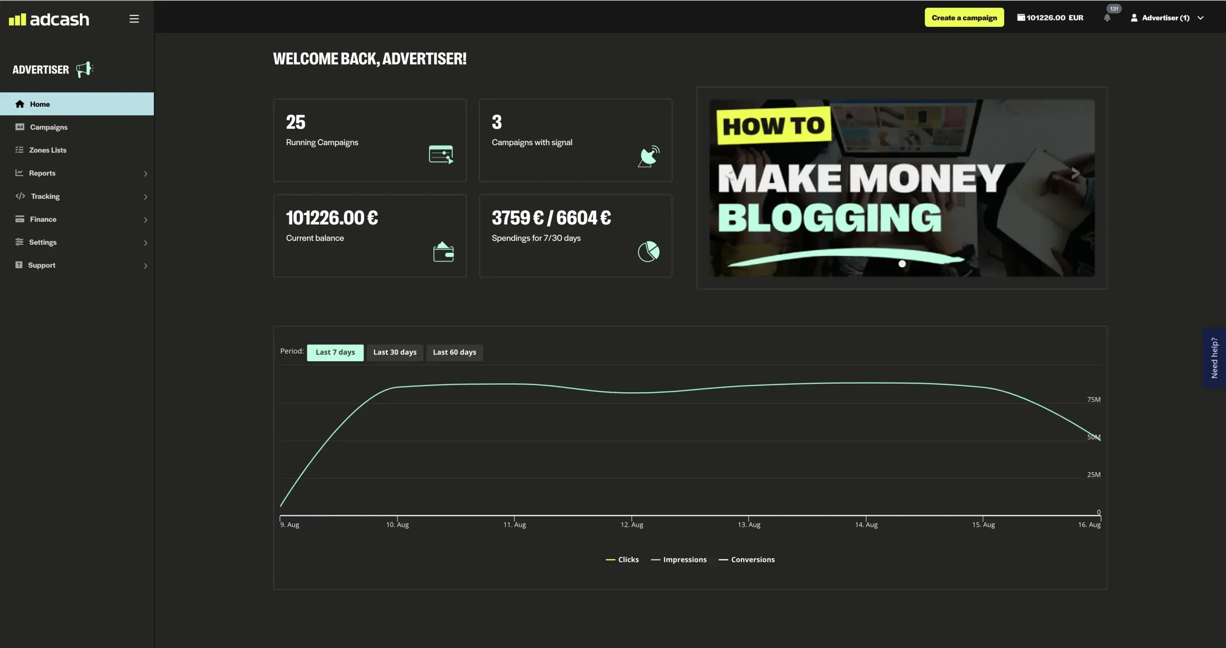Click the advertiser megaphone icon

[85, 69]
